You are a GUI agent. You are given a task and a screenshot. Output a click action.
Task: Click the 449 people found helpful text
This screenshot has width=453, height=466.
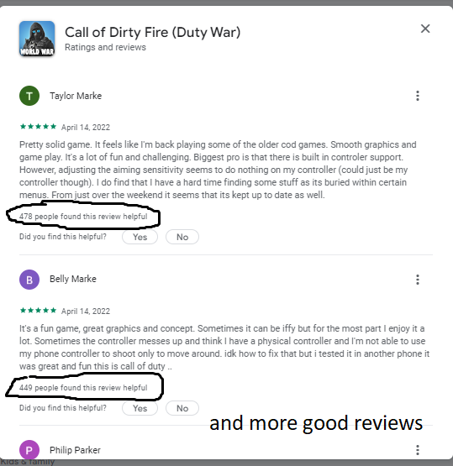(83, 388)
